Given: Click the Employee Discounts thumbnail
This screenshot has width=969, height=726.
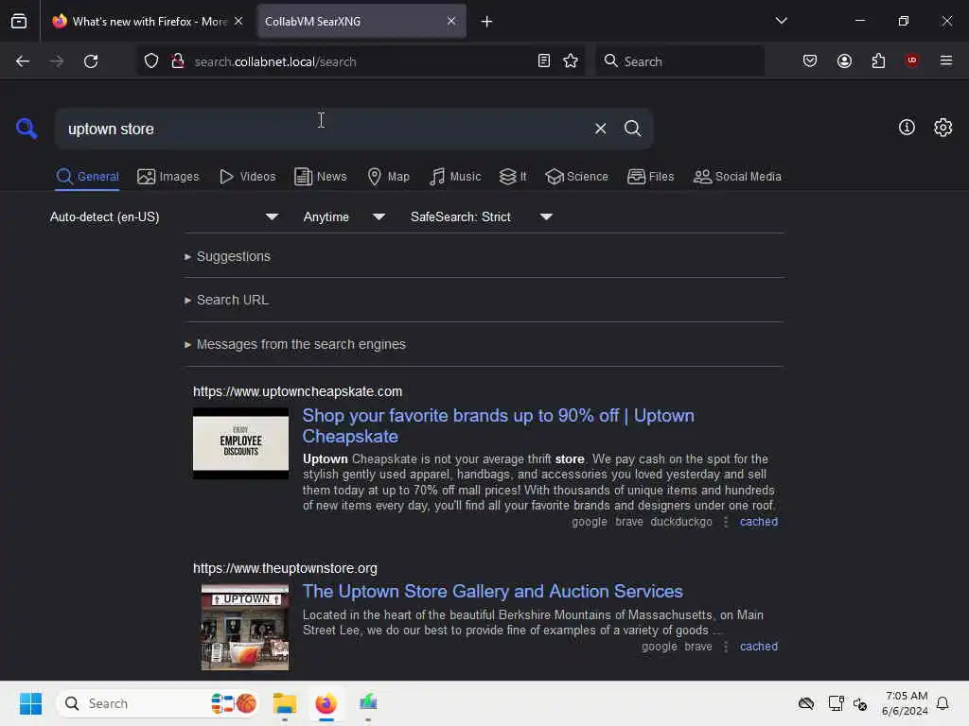Looking at the screenshot, I should coord(240,443).
